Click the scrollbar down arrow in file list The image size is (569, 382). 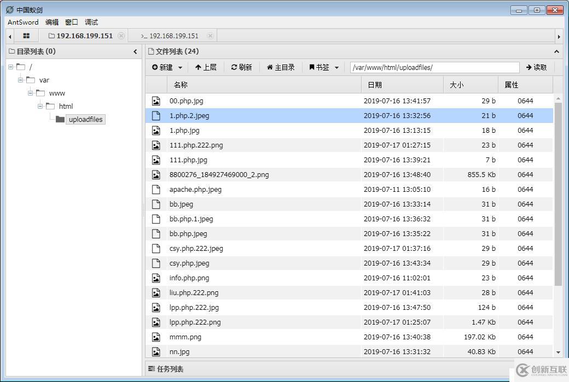tap(558, 352)
